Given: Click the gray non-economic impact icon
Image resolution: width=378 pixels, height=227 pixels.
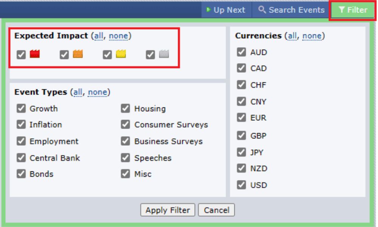Looking at the screenshot, I should 164,54.
